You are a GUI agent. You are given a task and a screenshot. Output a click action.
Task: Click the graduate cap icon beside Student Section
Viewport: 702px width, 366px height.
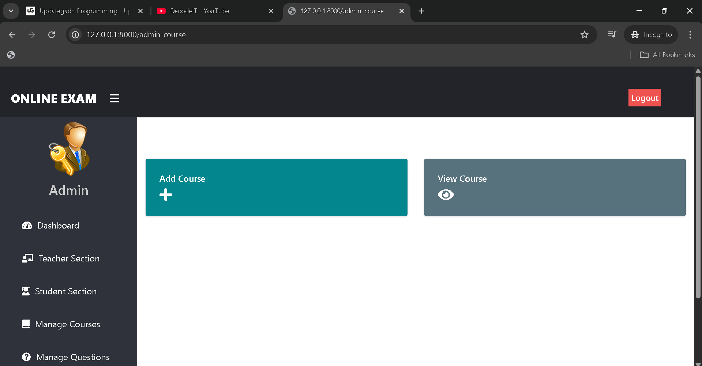click(26, 291)
